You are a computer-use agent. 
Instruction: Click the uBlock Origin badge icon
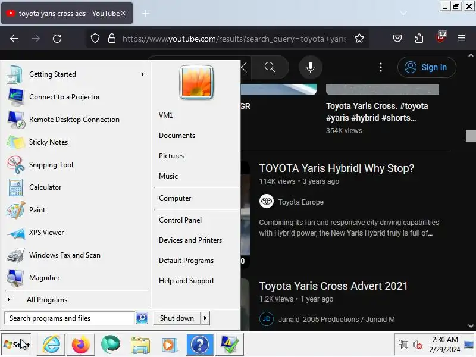click(x=441, y=37)
